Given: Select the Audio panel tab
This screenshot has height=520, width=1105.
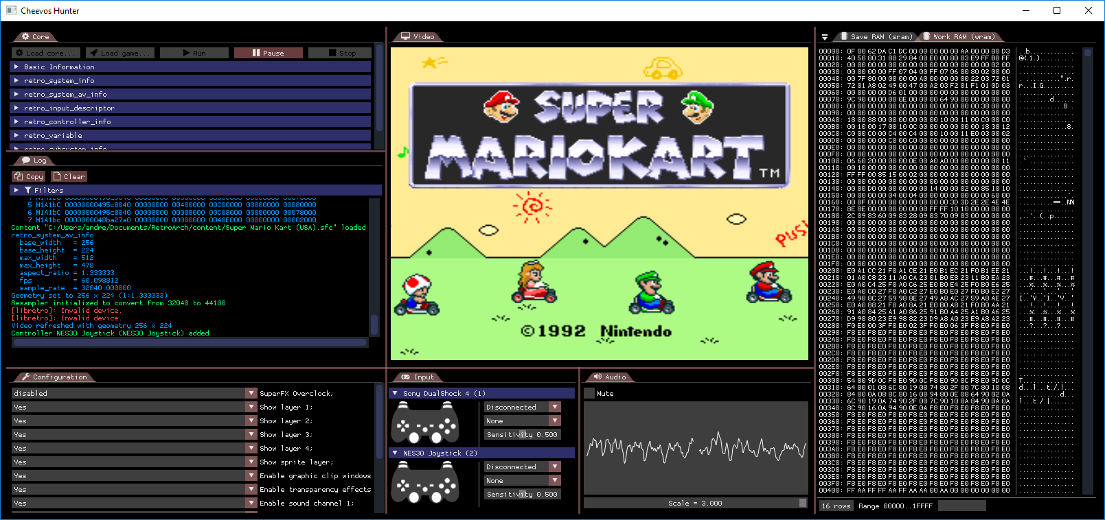Looking at the screenshot, I should tap(610, 377).
